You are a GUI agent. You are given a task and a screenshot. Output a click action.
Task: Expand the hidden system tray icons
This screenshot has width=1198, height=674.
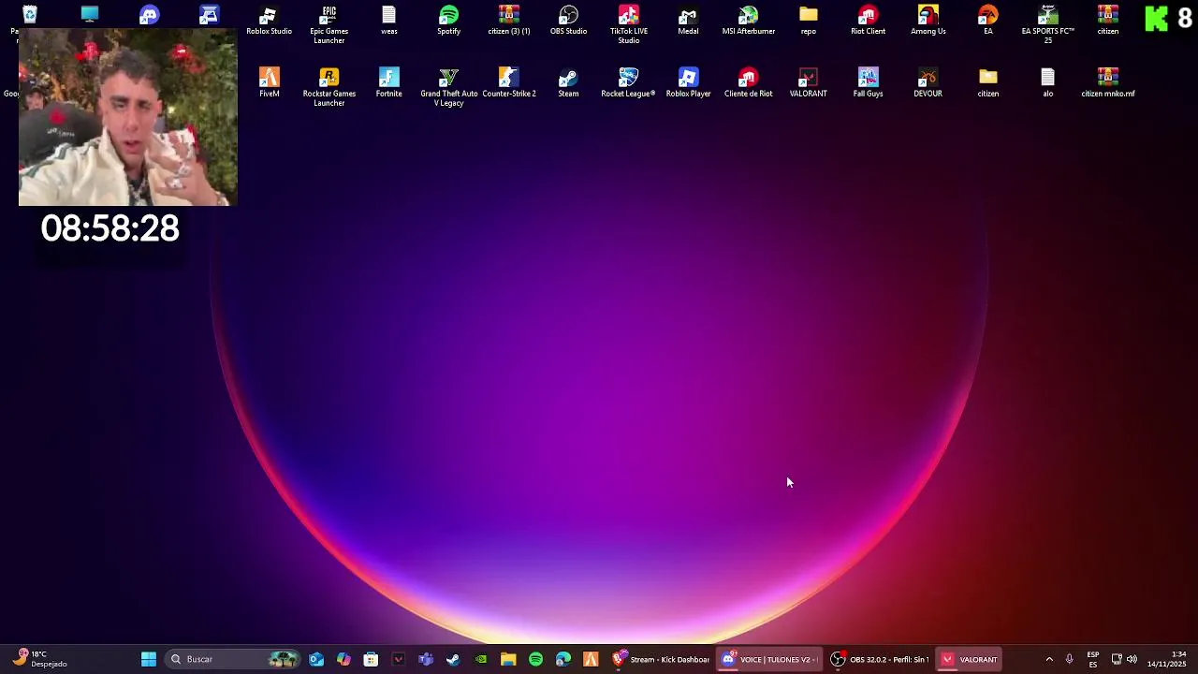(x=1049, y=659)
